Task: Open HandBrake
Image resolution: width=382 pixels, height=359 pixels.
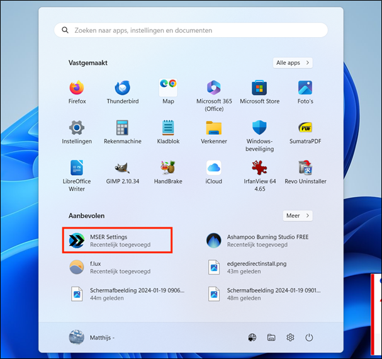Action: pyautogui.click(x=168, y=172)
